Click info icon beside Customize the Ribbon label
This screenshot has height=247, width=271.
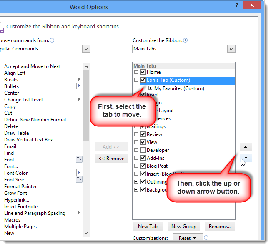(185, 40)
